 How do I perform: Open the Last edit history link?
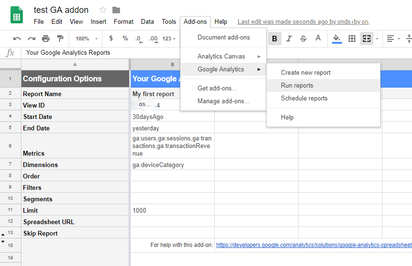click(x=303, y=22)
